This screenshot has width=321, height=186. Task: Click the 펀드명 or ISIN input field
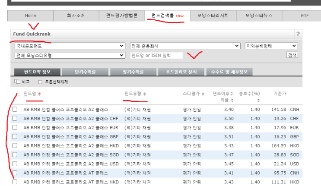pyautogui.click(x=156, y=55)
